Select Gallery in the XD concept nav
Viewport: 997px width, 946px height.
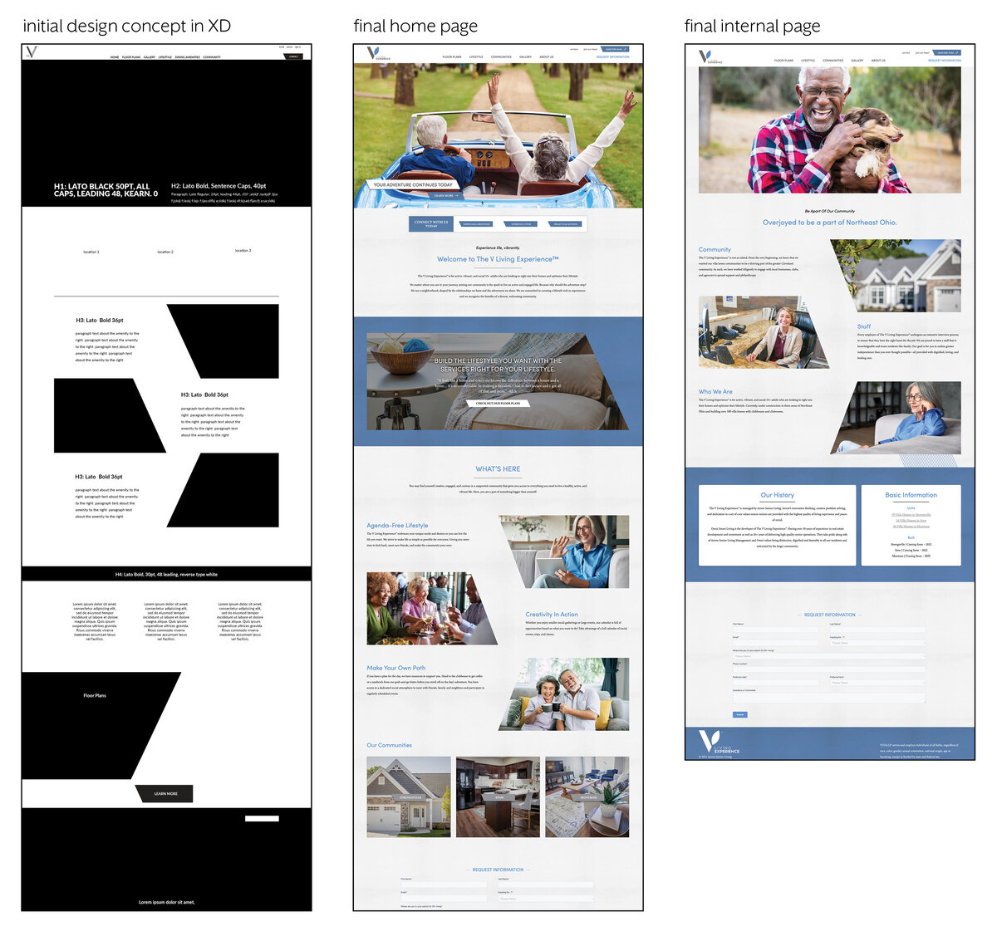(x=150, y=57)
